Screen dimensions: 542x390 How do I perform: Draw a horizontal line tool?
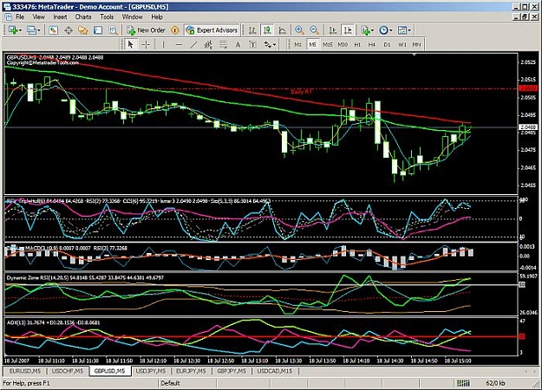point(179,44)
